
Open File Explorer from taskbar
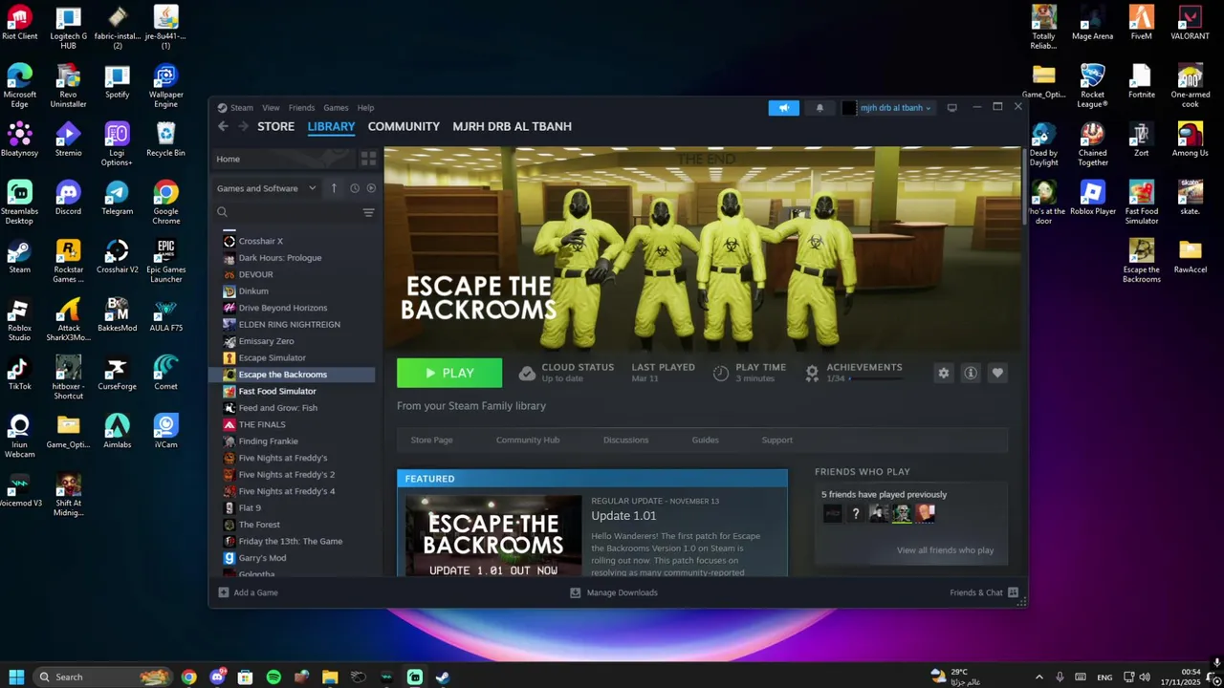click(330, 677)
